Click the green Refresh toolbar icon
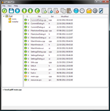 tap(4, 11)
